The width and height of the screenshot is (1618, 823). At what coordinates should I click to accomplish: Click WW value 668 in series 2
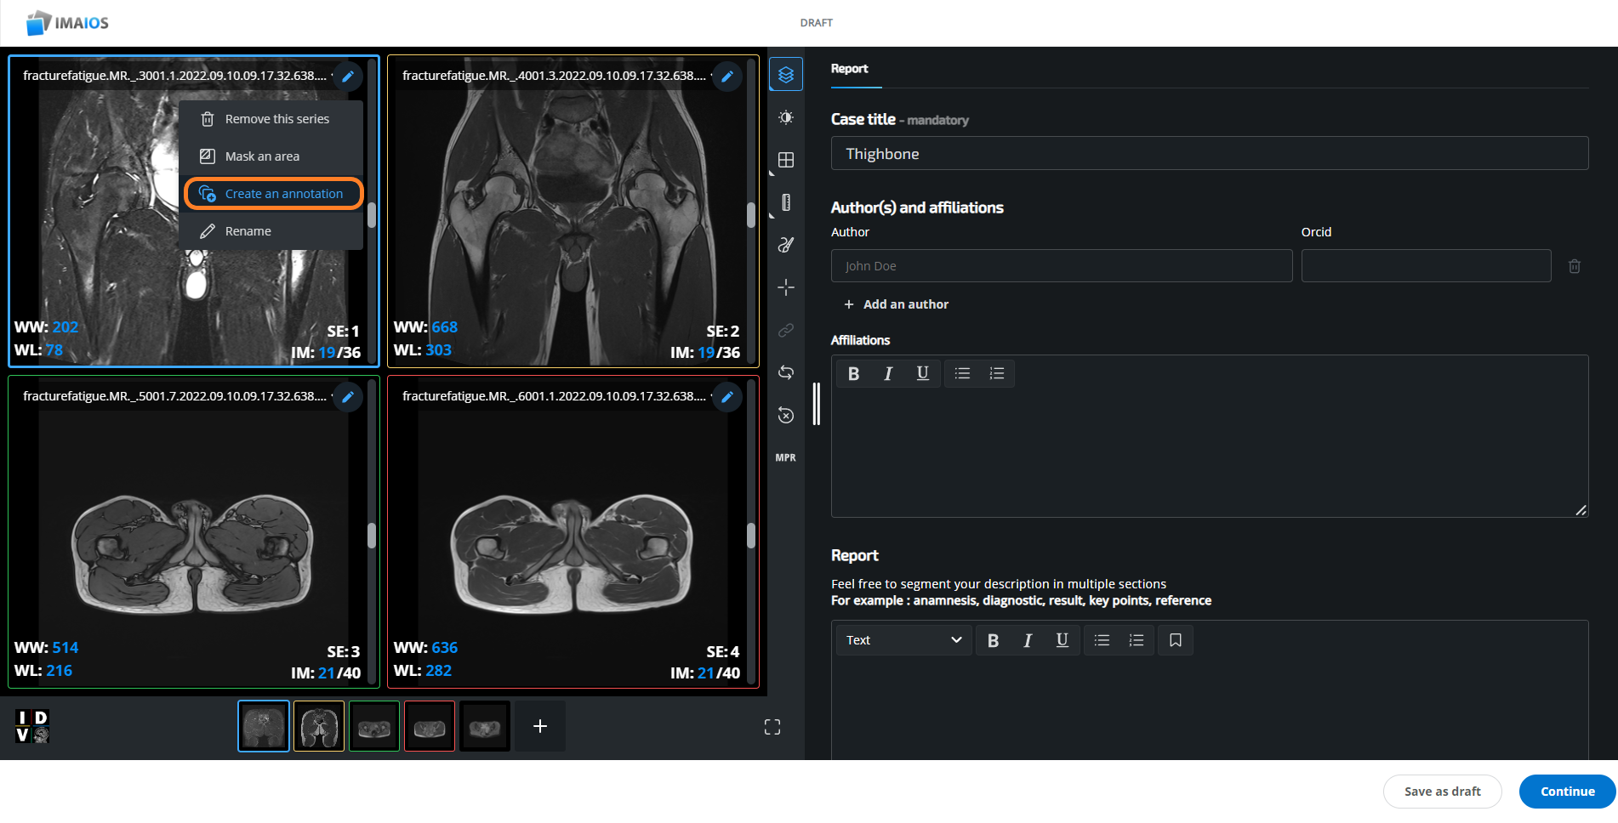point(444,327)
